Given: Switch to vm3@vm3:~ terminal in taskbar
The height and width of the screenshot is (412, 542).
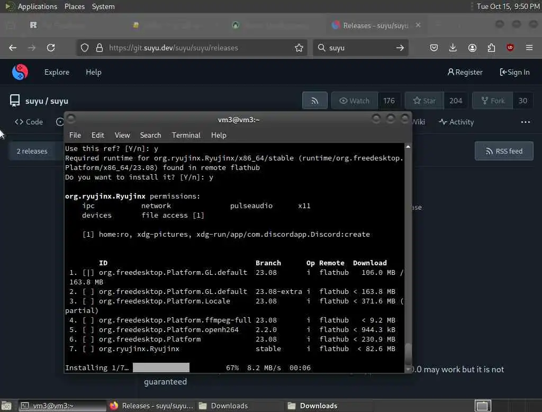Looking at the screenshot, I should (x=61, y=406).
